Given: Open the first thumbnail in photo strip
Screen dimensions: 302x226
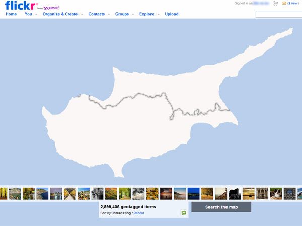Looking at the screenshot, I should point(4,194).
